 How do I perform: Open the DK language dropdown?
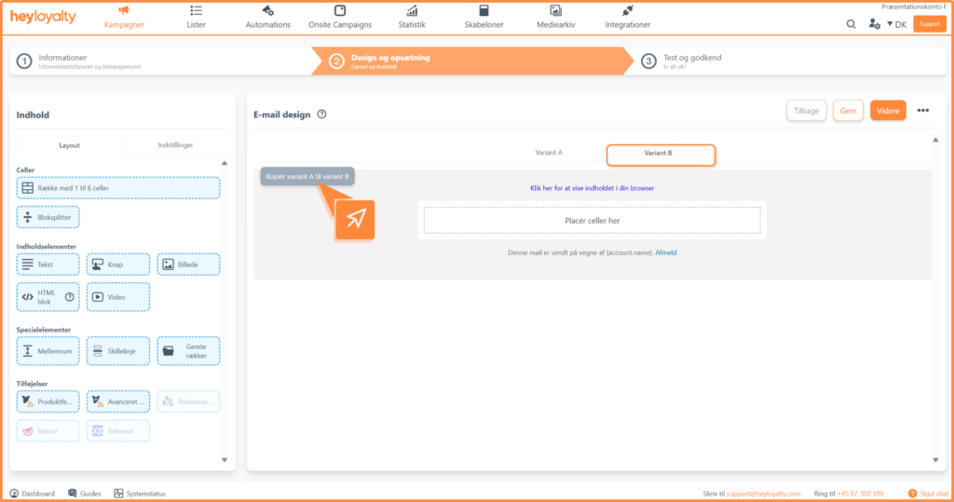click(x=896, y=24)
